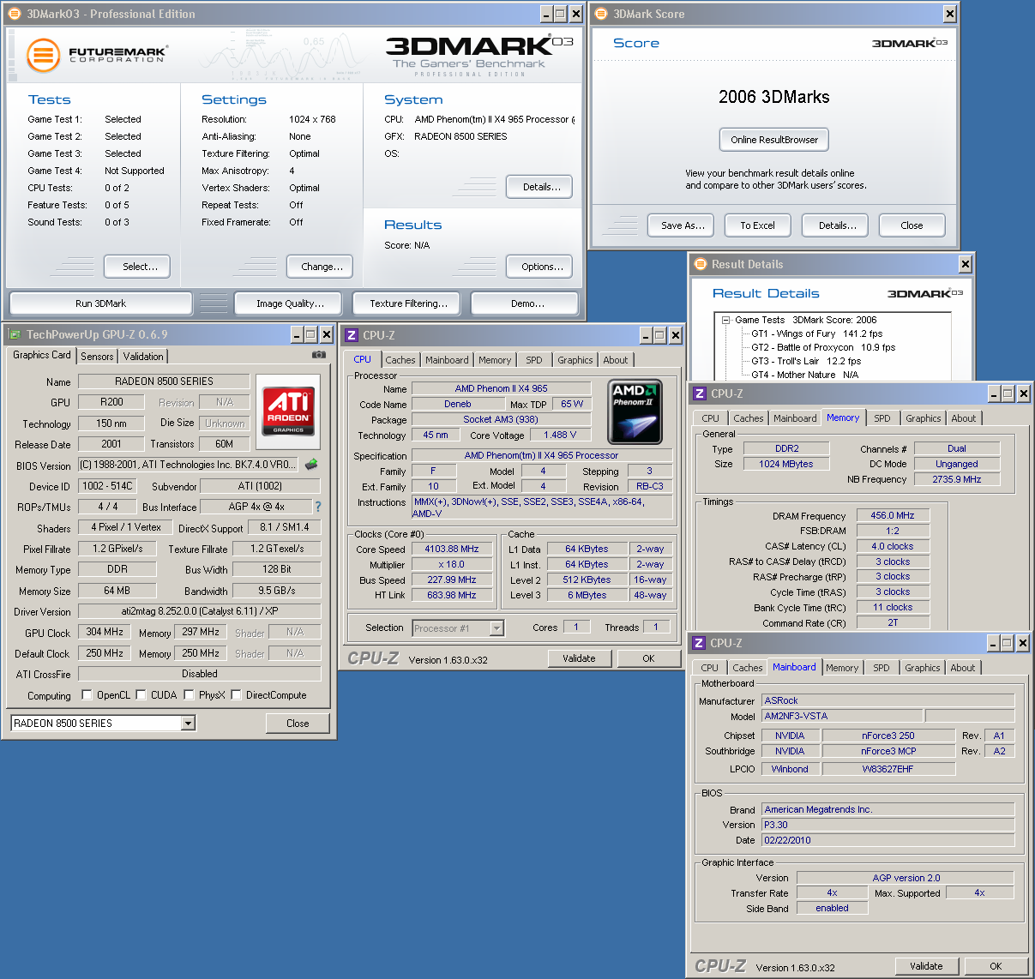Image resolution: width=1035 pixels, height=979 pixels.
Task: Click the GPU-Z title bar application icon
Action: [14, 334]
